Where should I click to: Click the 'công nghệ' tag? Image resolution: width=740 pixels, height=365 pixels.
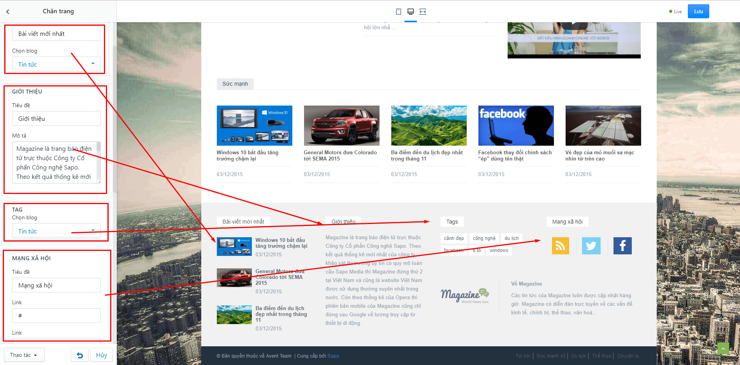tap(484, 238)
